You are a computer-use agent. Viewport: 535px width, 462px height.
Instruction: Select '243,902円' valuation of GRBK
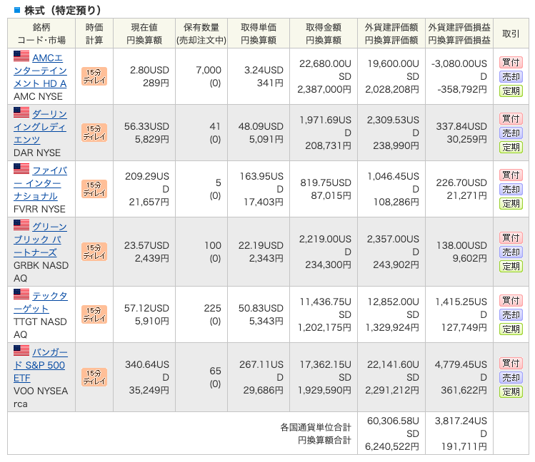tap(396, 265)
